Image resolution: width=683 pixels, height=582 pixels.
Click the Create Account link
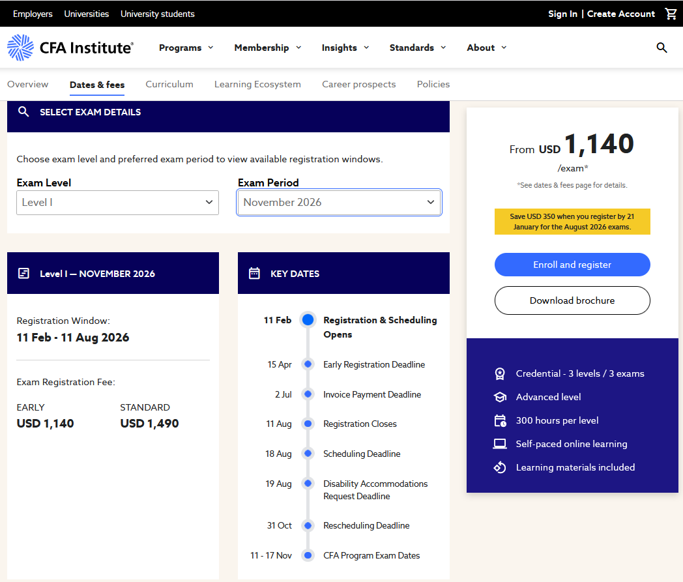pyautogui.click(x=620, y=14)
